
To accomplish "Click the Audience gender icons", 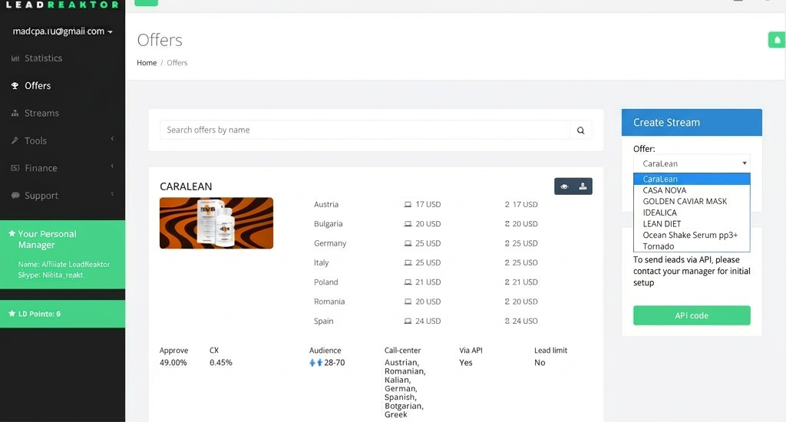I will click(x=315, y=362).
